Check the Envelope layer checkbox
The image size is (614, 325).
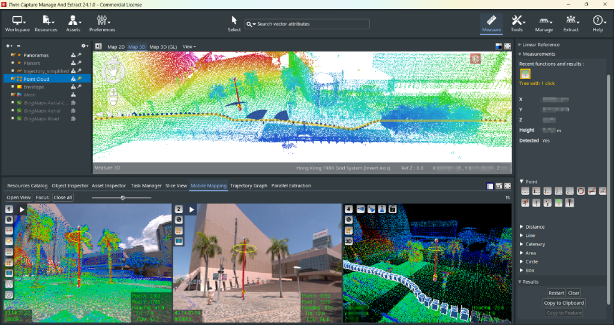[13, 87]
